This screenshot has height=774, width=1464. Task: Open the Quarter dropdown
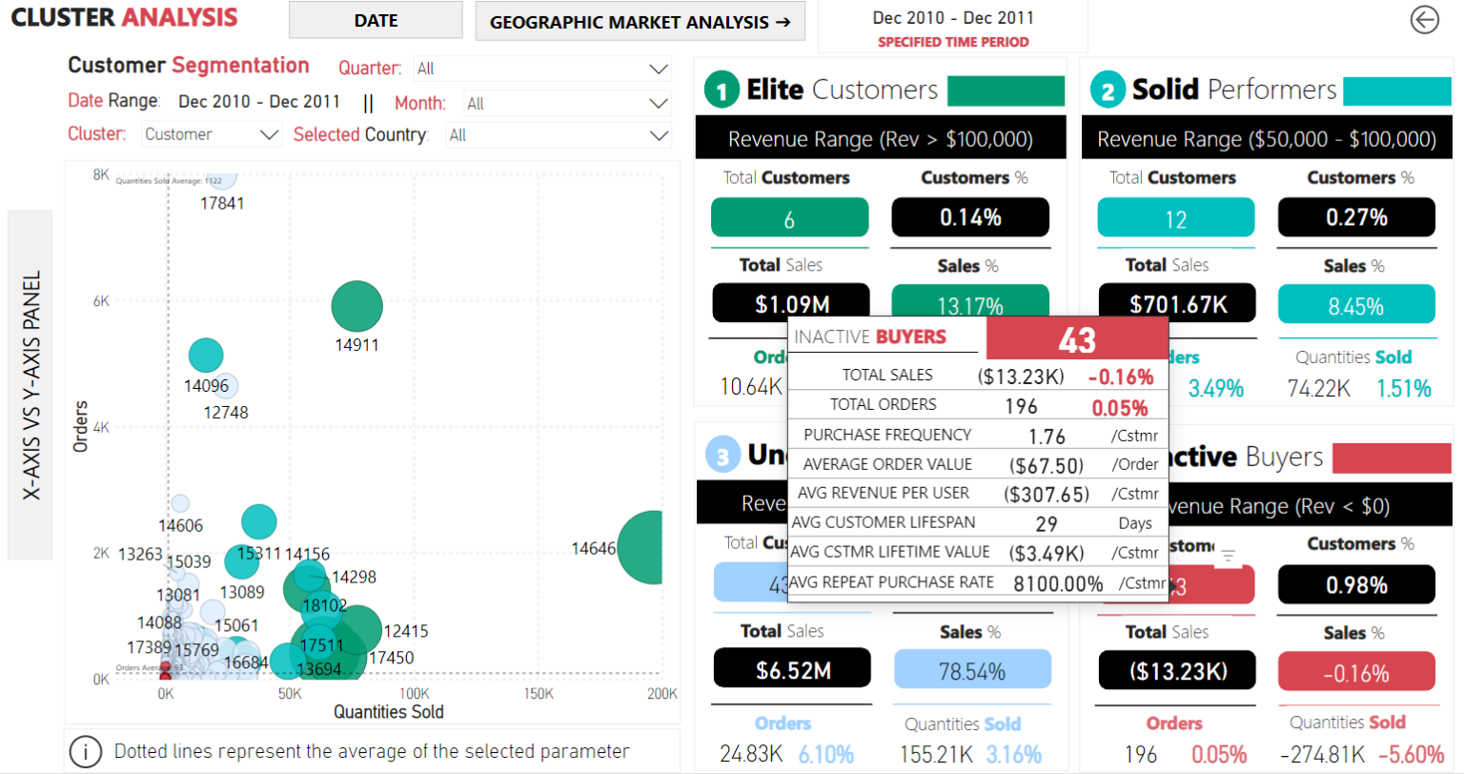541,69
